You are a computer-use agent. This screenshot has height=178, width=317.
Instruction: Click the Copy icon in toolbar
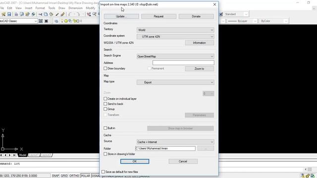pos(46,14)
